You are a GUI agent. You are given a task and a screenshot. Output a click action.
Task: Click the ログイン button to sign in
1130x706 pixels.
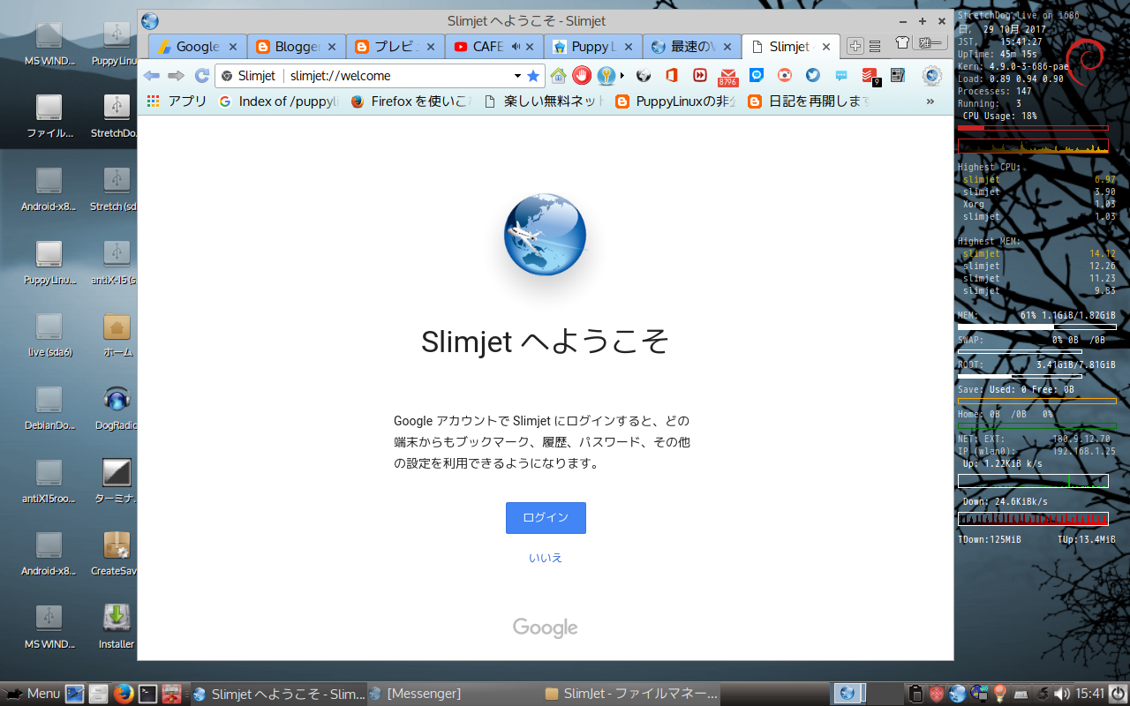(545, 518)
